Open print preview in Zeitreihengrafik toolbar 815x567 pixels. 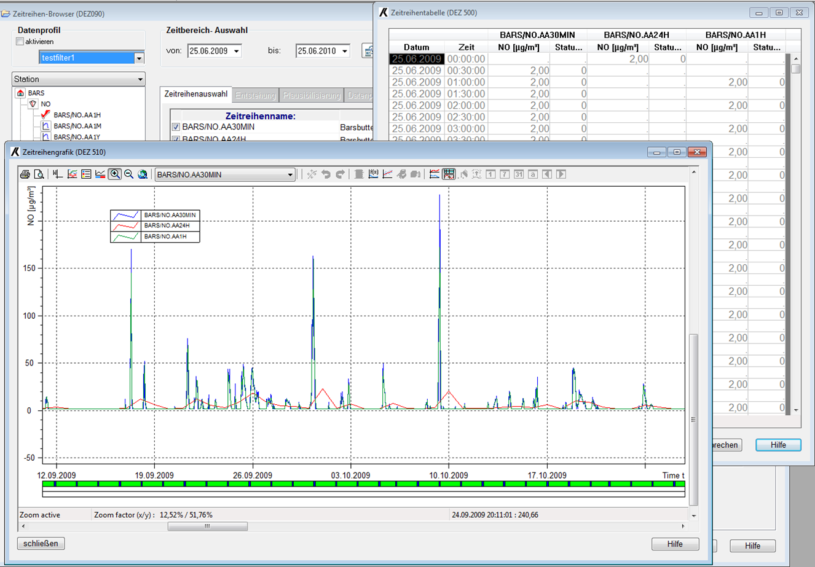pyautogui.click(x=39, y=174)
